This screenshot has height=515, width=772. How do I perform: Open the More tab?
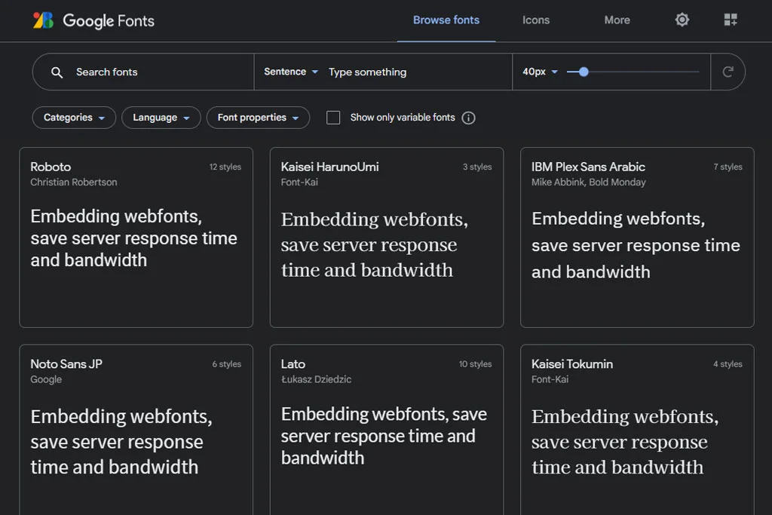click(617, 20)
